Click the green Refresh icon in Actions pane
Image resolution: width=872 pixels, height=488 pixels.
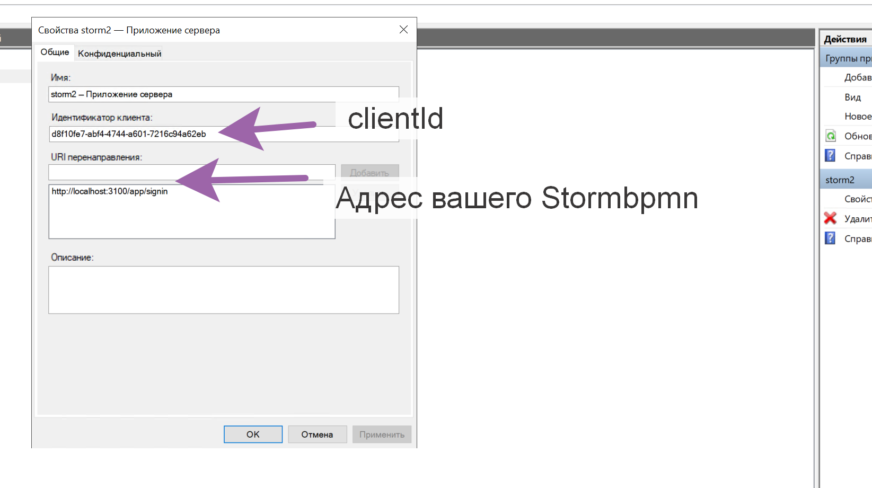tap(831, 136)
